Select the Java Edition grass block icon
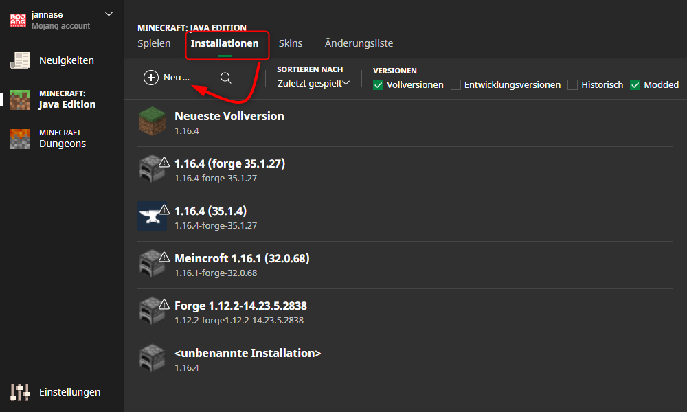This screenshot has width=687, height=412. point(20,100)
